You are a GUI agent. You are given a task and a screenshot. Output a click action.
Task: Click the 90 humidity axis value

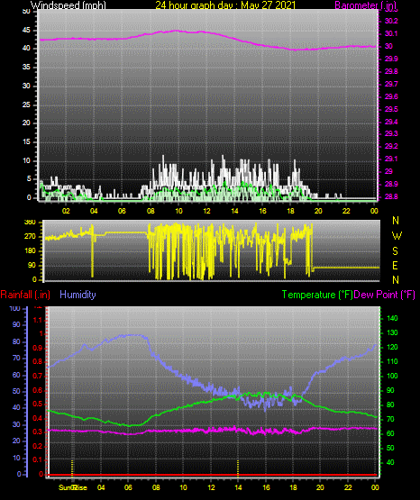[x=16, y=324]
